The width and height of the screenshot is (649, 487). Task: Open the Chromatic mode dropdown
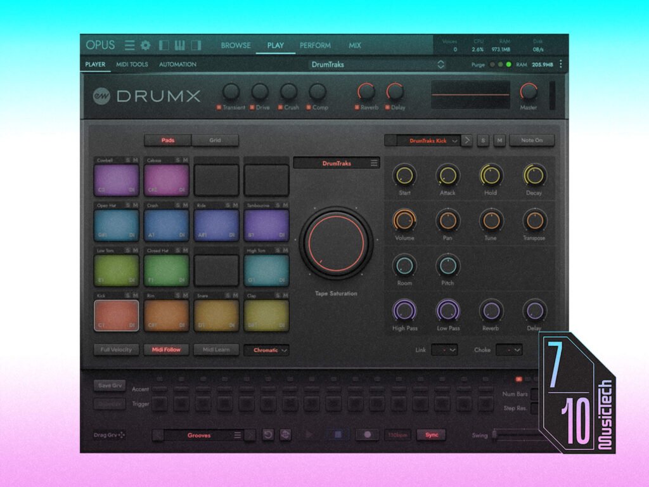266,350
